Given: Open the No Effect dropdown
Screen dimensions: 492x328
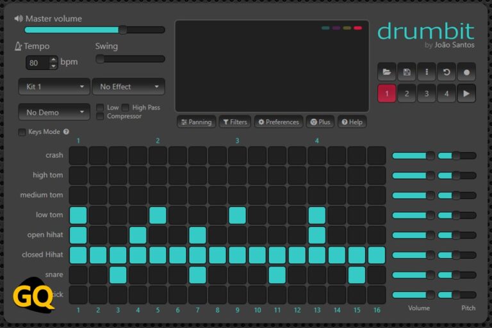Looking at the screenshot, I should pos(128,86).
